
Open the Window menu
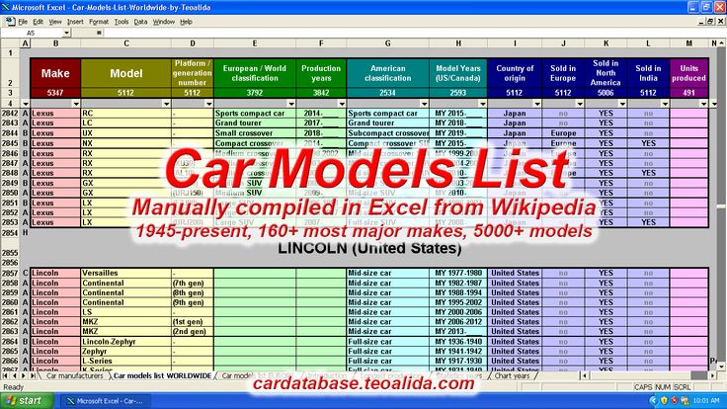click(x=164, y=22)
